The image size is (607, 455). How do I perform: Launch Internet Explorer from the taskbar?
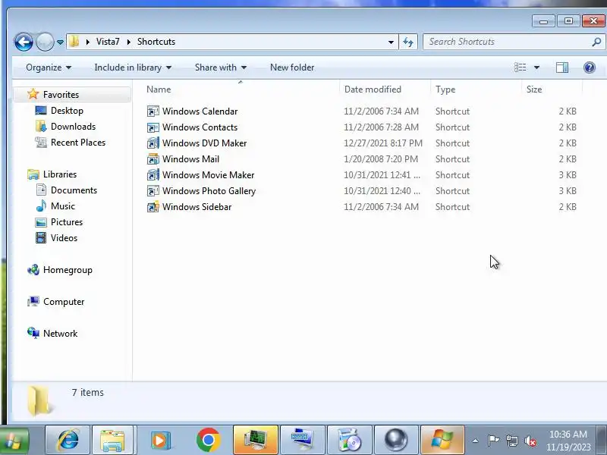click(x=68, y=440)
